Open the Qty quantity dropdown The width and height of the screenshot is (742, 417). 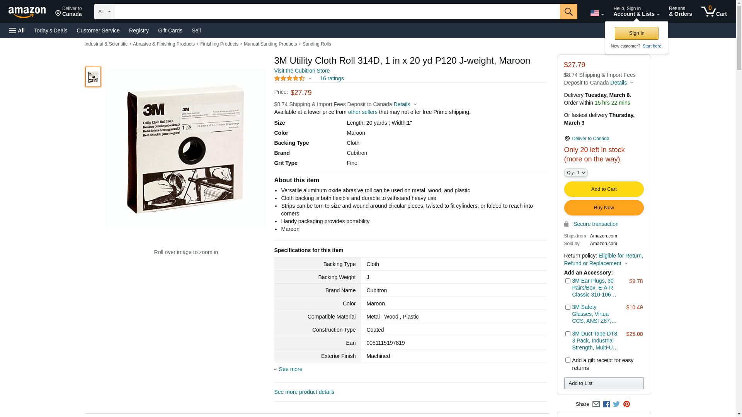coord(576,173)
